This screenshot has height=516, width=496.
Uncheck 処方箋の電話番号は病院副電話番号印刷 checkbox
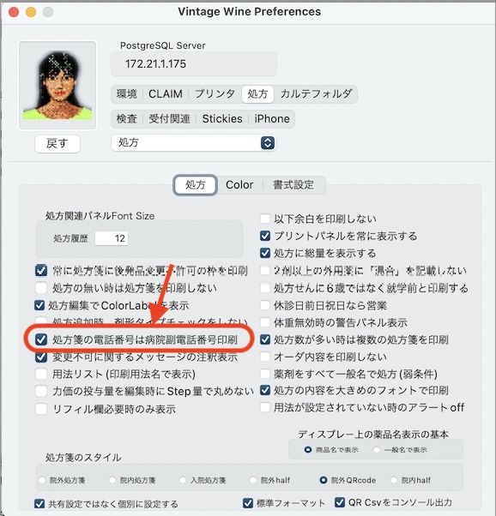coord(41,339)
